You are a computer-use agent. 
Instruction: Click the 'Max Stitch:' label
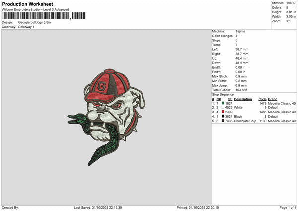220,76
